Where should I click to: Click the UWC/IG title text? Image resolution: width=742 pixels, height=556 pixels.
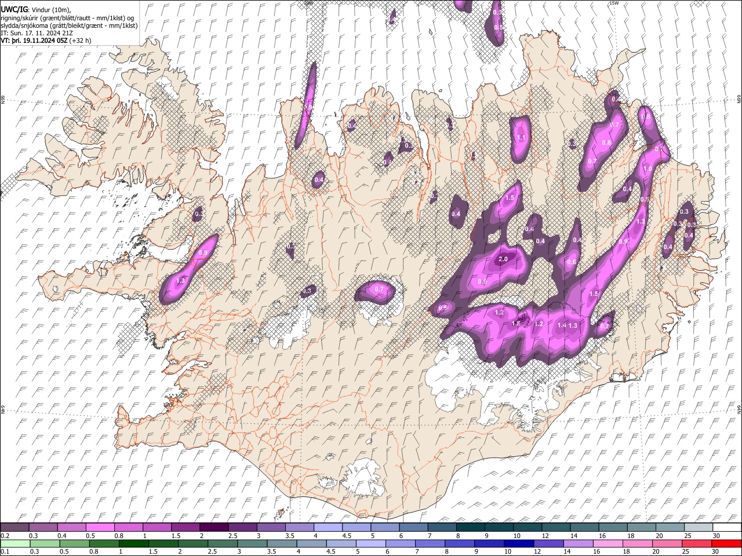coord(14,9)
